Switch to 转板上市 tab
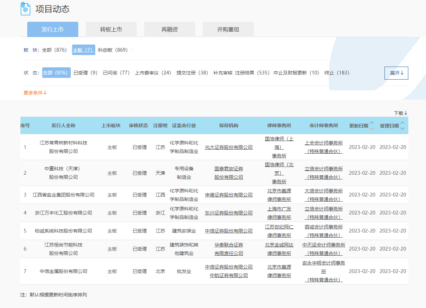Image resolution: width=426 pixels, height=308 pixels. (x=111, y=30)
